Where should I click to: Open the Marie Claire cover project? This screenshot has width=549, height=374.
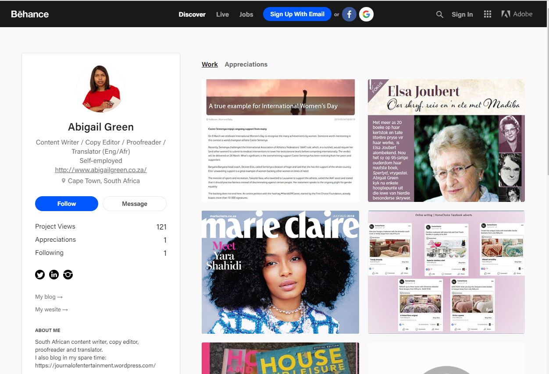(x=280, y=272)
